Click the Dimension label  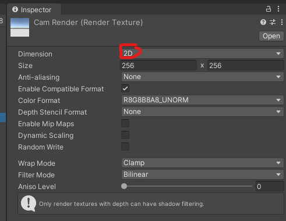click(x=35, y=54)
